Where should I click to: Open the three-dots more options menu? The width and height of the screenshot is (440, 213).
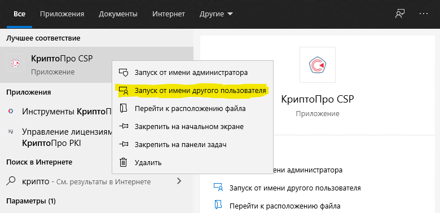pyautogui.click(x=424, y=14)
